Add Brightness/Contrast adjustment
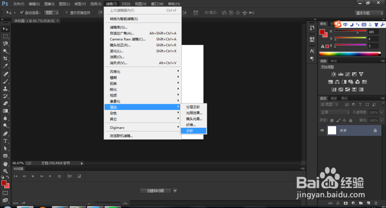 (x=334, y=74)
